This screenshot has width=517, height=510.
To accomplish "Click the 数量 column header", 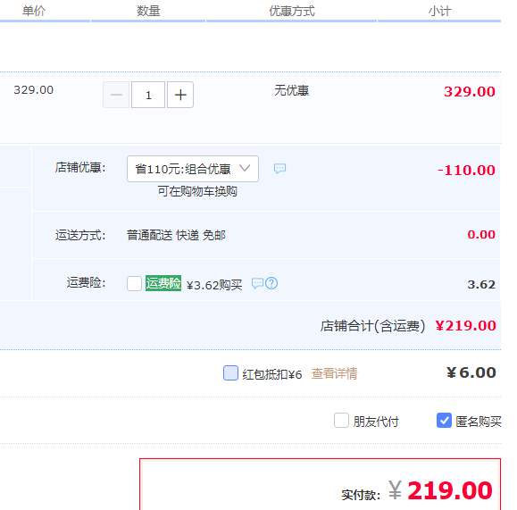I will 148,11.
